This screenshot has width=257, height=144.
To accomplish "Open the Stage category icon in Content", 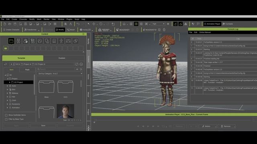I will pos(68,41).
